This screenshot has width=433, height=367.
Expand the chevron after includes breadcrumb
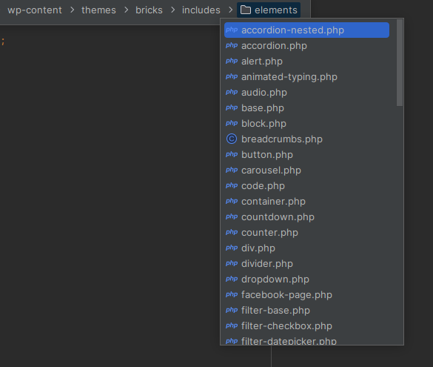coord(231,10)
